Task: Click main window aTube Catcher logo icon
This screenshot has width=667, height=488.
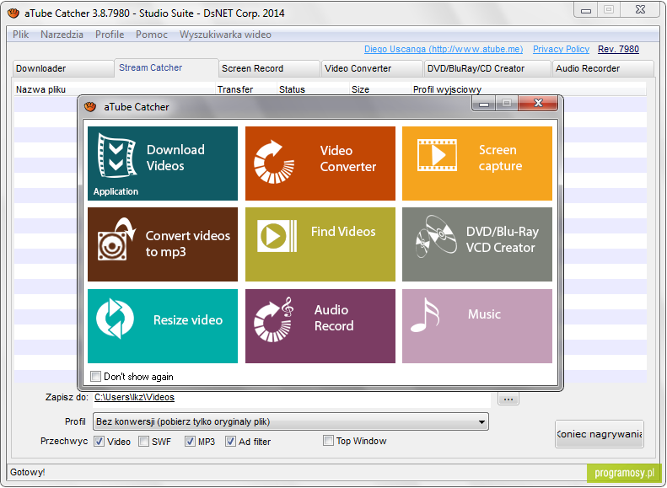Action: (x=13, y=13)
